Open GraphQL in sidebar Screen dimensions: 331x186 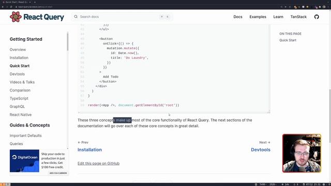17,107
